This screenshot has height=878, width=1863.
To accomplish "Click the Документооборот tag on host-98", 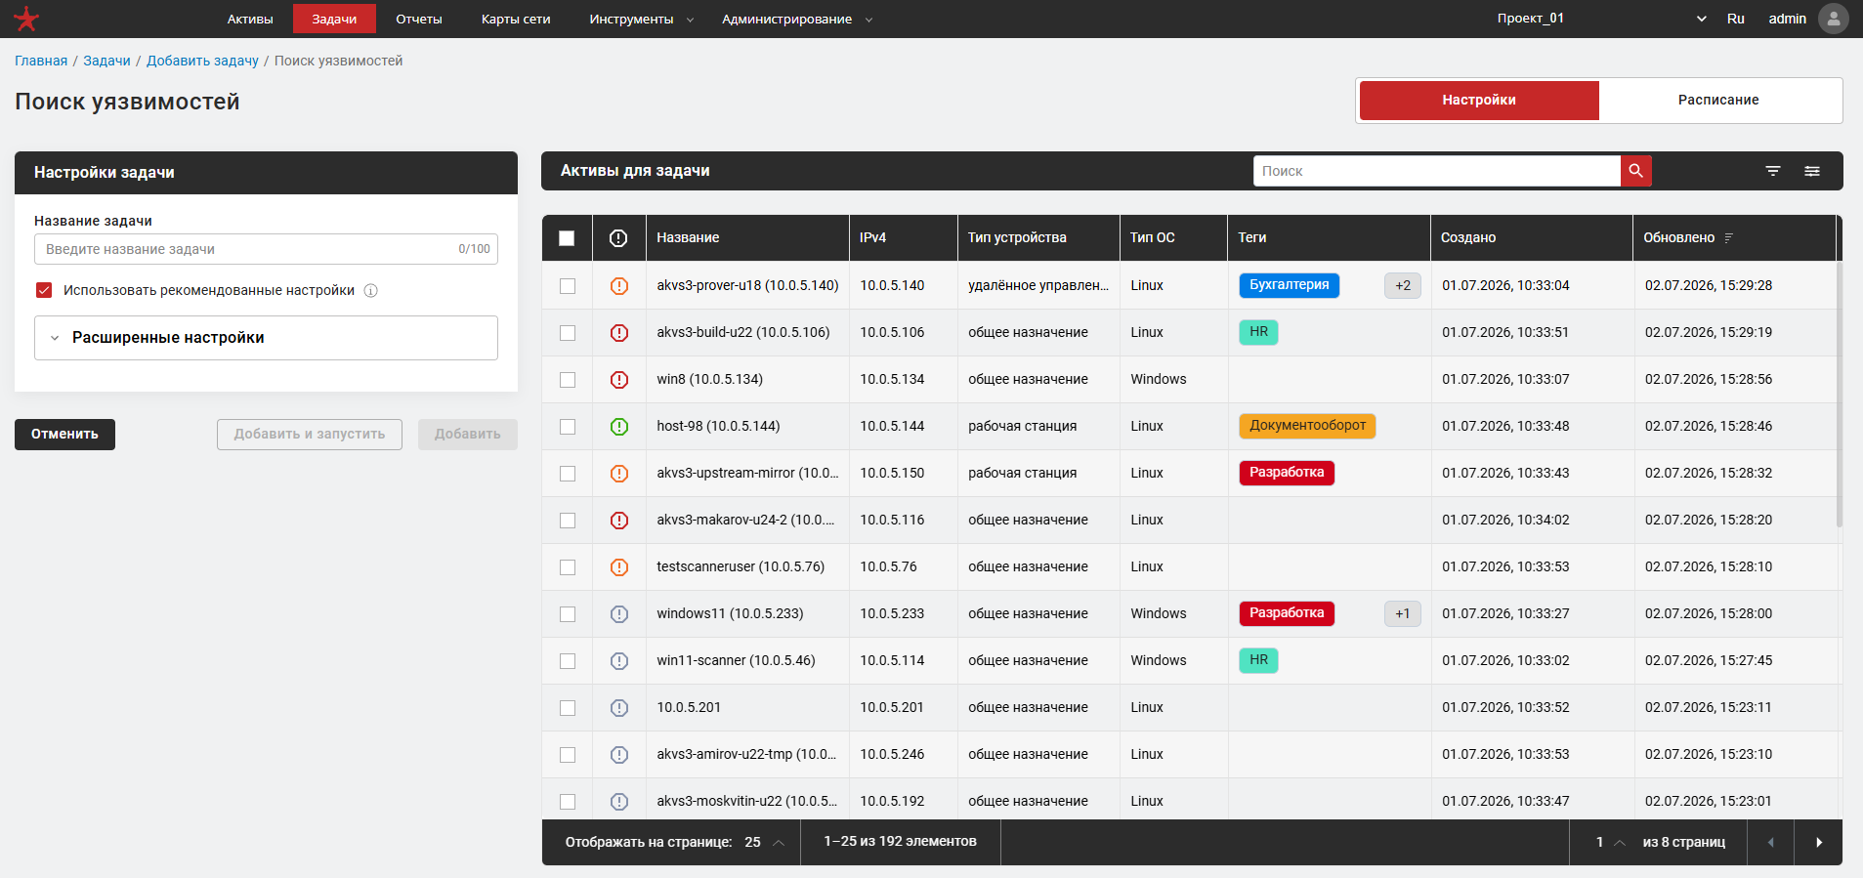I will pyautogui.click(x=1308, y=426).
